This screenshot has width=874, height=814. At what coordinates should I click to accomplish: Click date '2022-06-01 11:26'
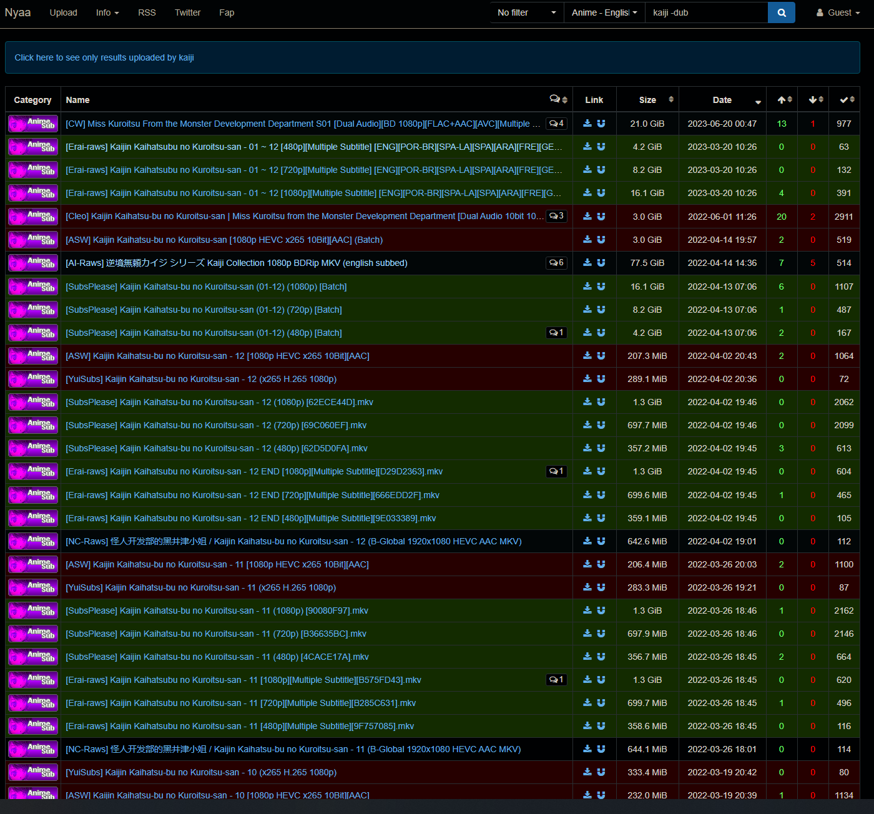[x=722, y=217]
